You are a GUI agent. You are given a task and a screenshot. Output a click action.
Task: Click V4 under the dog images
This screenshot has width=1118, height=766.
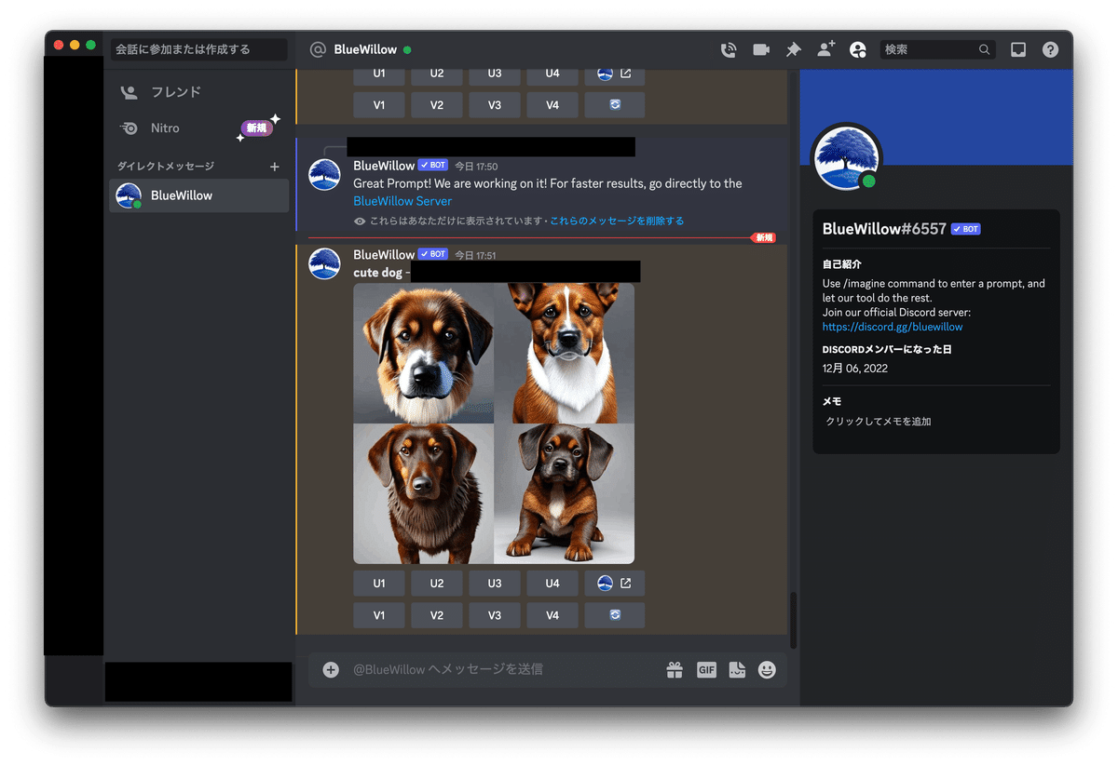552,615
